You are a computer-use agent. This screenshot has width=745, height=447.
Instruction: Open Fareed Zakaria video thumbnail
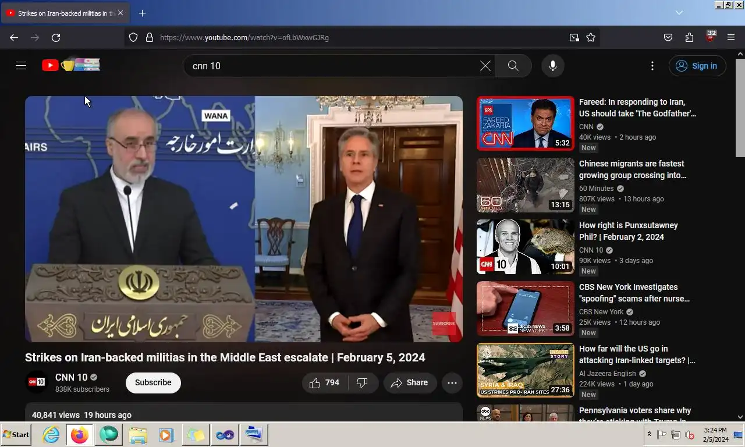pos(525,123)
